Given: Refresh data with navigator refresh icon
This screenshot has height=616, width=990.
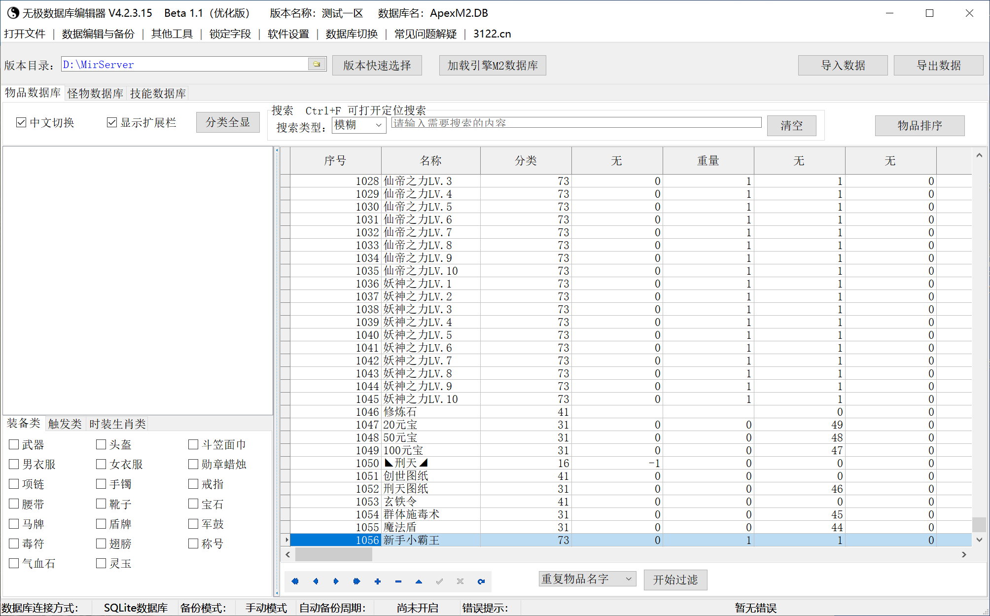Looking at the screenshot, I should click(481, 581).
